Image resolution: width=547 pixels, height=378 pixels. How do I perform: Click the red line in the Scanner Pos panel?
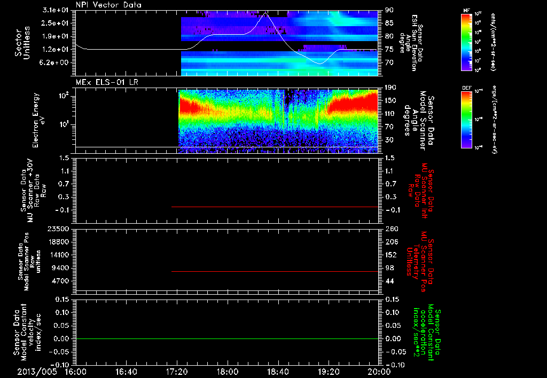pyautogui.click(x=275, y=271)
